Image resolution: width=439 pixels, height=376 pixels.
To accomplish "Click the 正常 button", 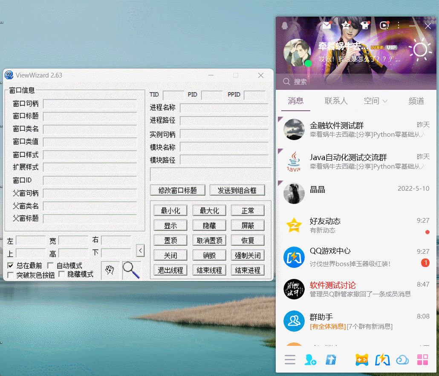I will [248, 211].
